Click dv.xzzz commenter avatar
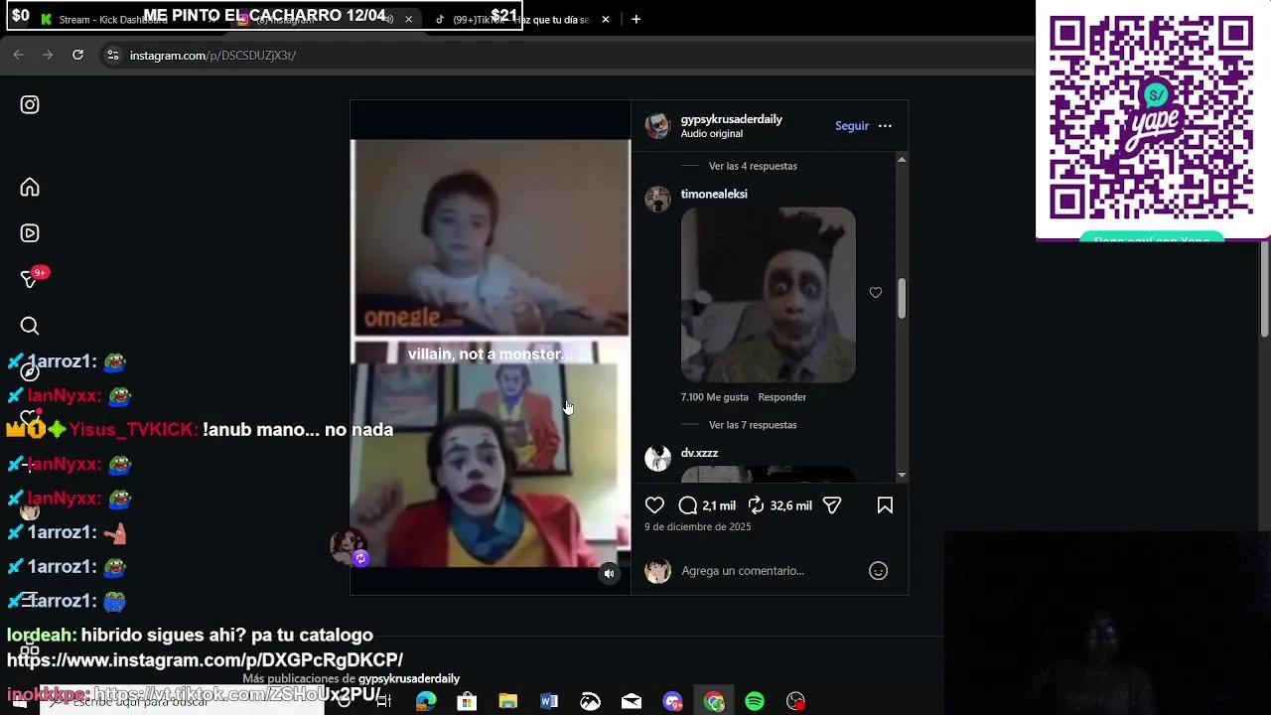Viewport: 1271px width, 715px height. pos(657,458)
